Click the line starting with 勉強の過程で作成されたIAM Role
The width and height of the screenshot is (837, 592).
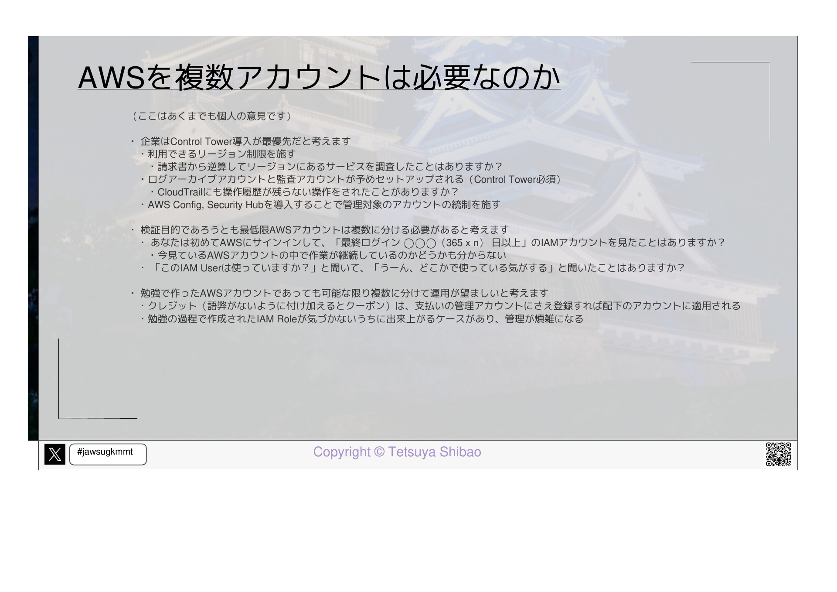point(362,319)
